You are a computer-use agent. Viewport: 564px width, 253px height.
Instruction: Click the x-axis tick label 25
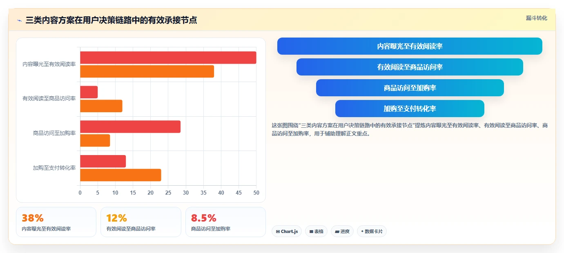click(x=168, y=193)
